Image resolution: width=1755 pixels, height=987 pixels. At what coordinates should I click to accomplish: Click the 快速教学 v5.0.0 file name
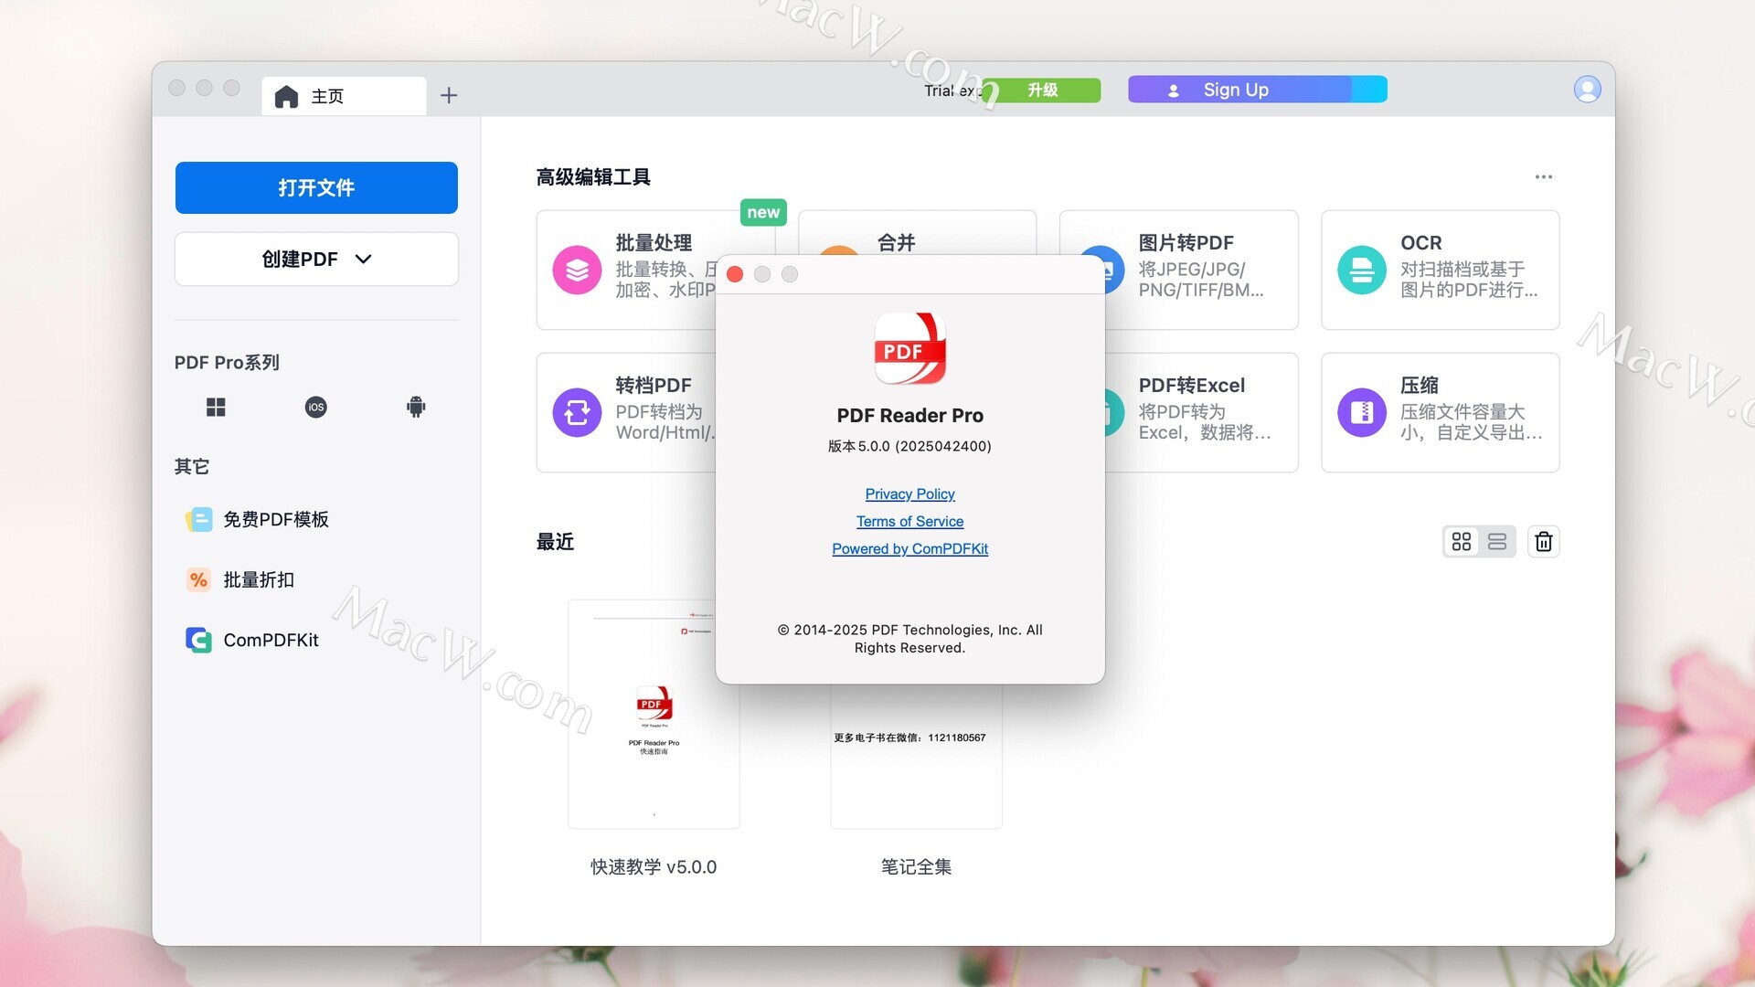point(654,867)
